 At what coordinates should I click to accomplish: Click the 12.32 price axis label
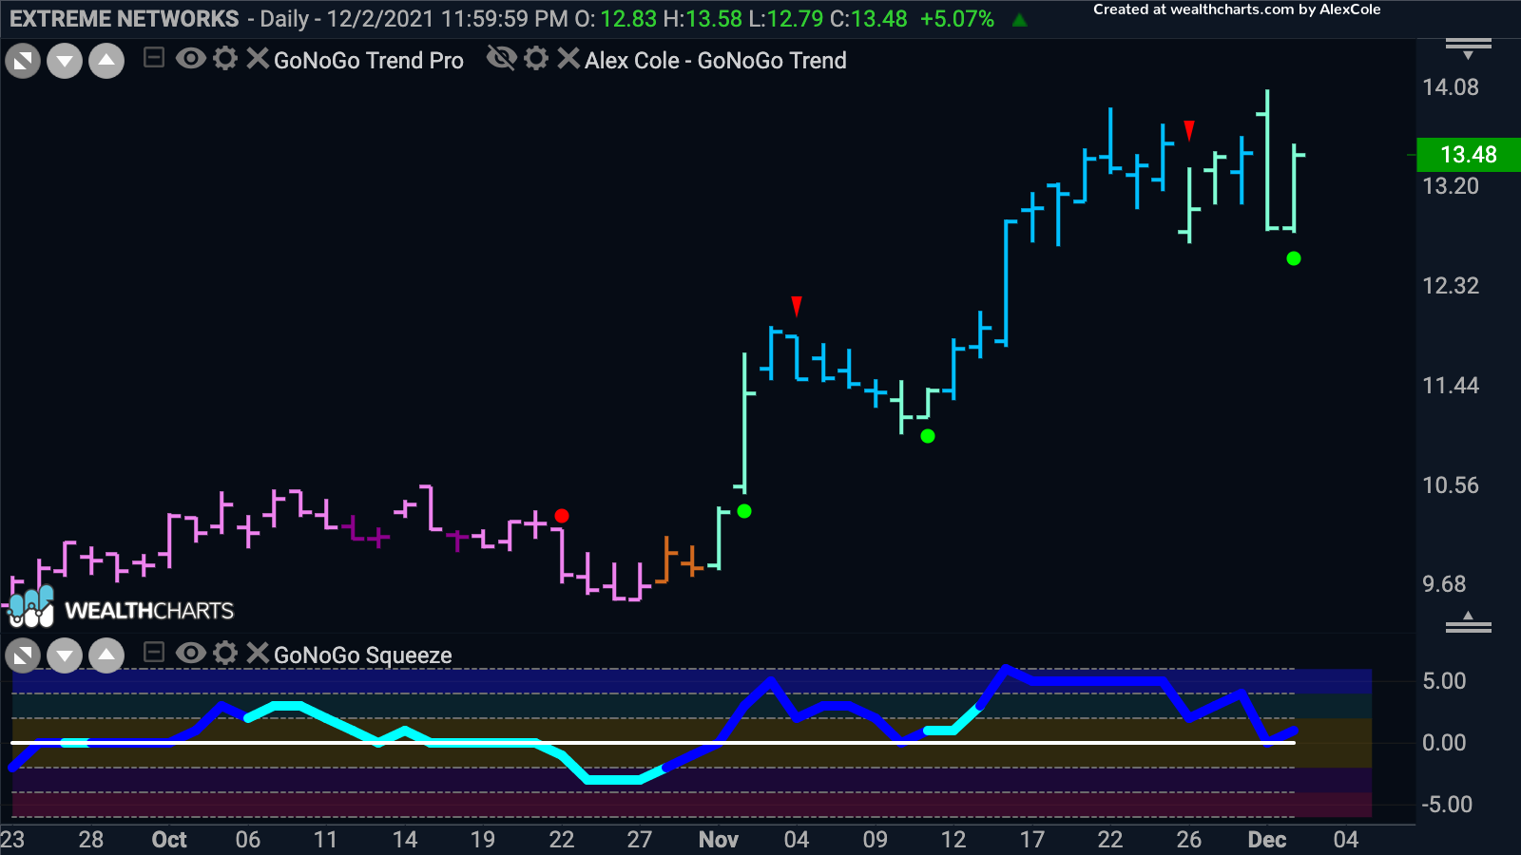pos(1451,286)
